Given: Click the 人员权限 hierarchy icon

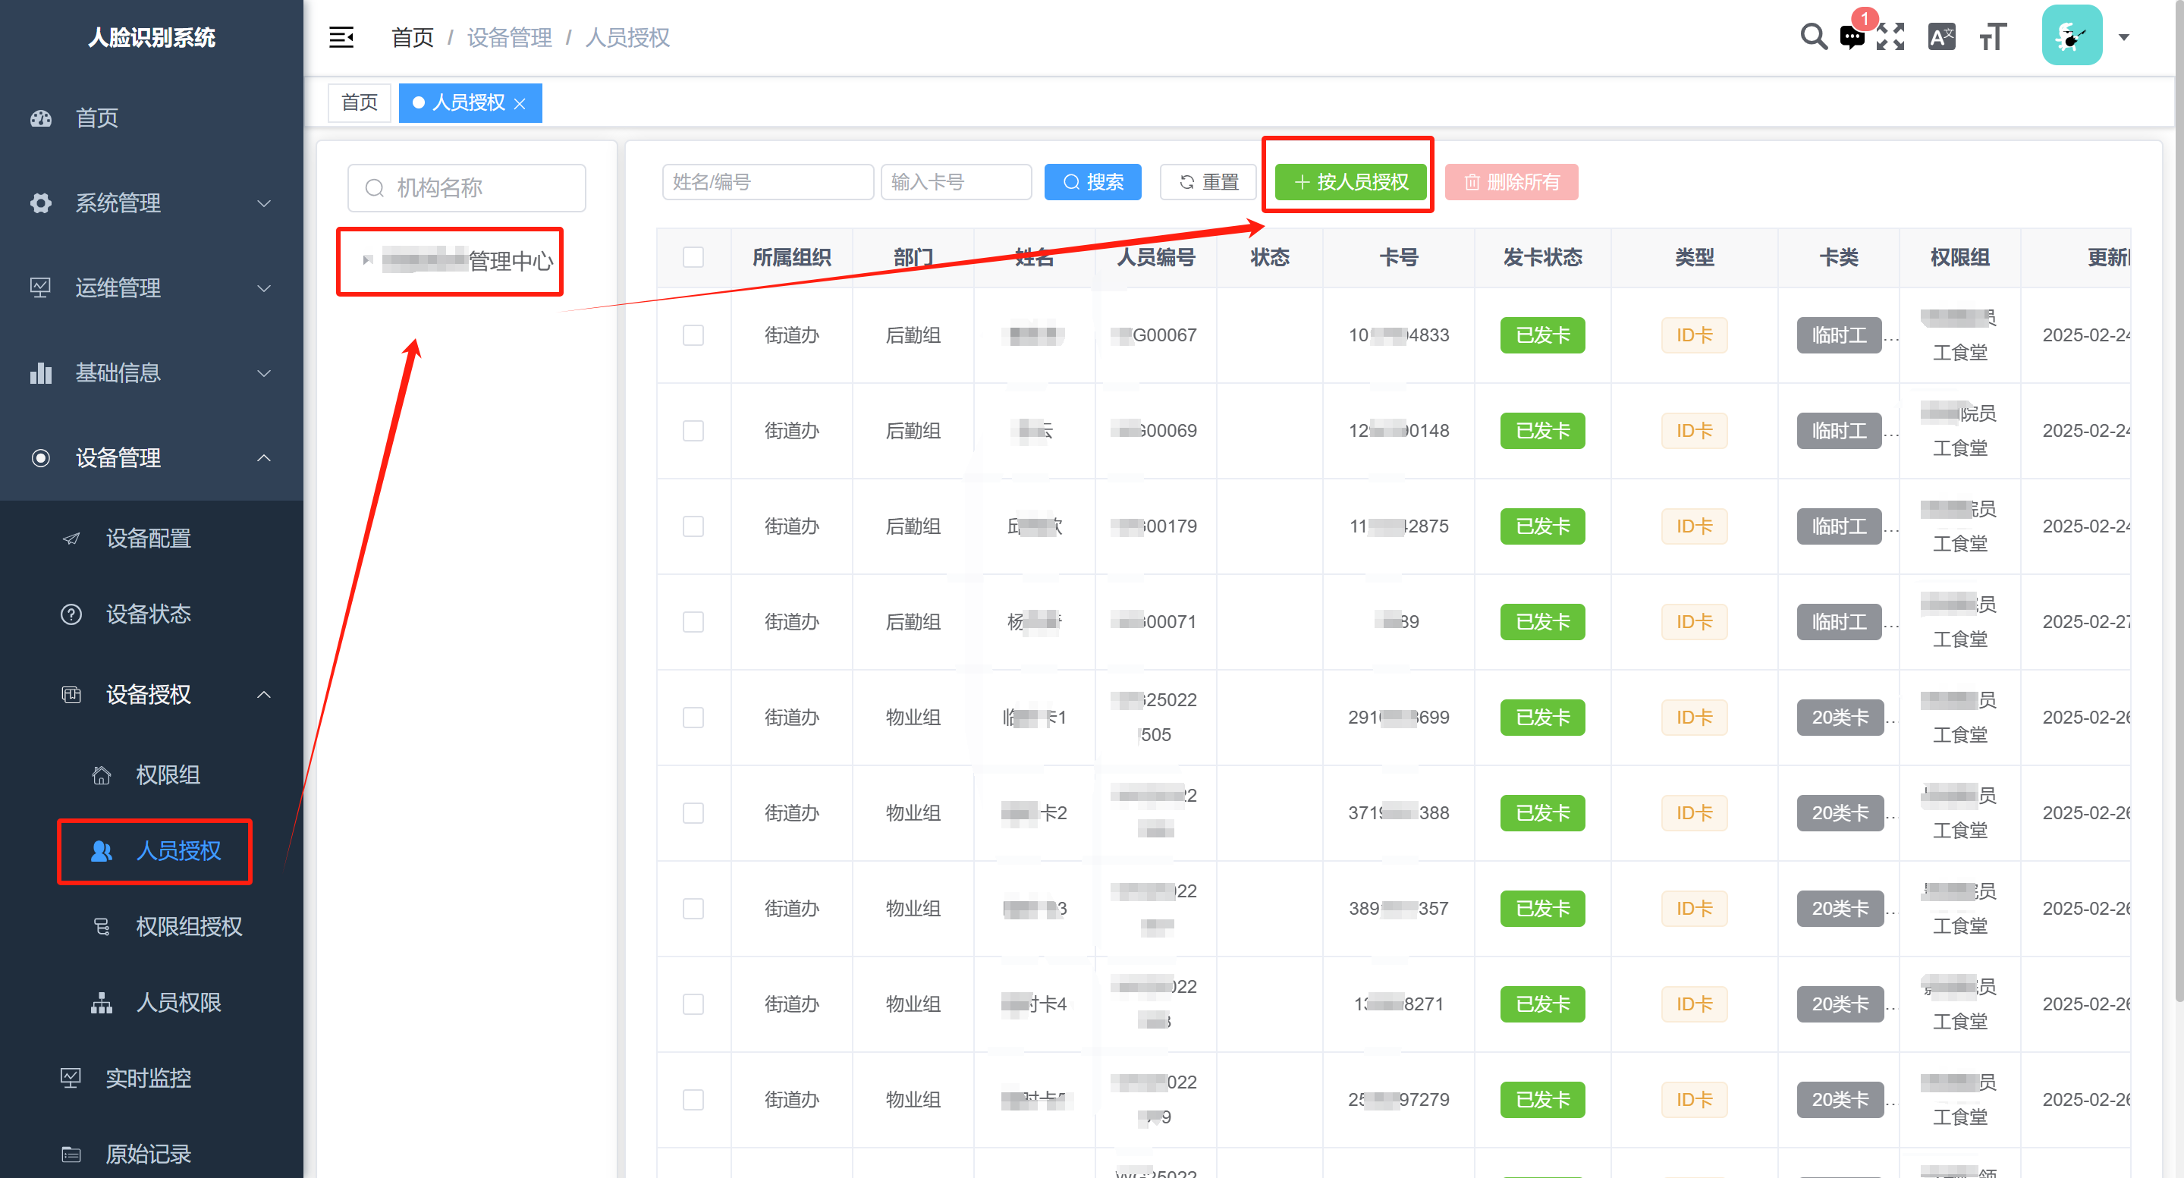Looking at the screenshot, I should coord(102,1004).
